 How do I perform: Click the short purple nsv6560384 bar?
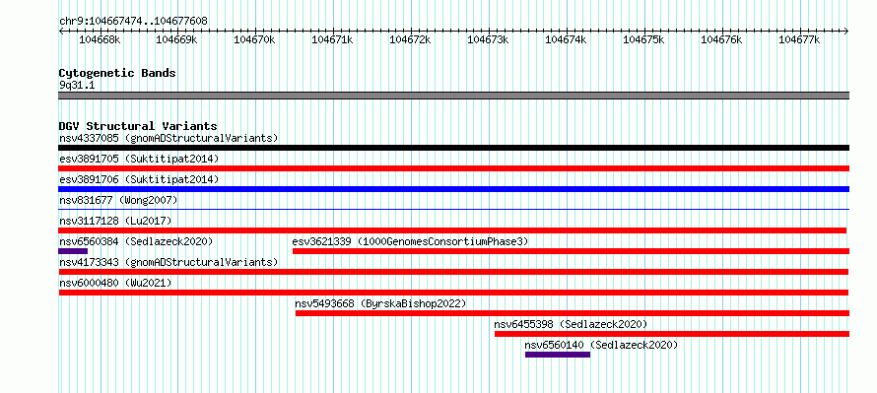(x=73, y=251)
